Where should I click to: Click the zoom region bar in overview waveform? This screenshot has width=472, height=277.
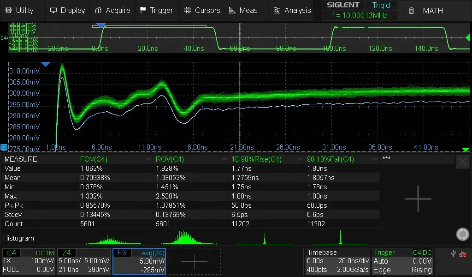[149, 26]
